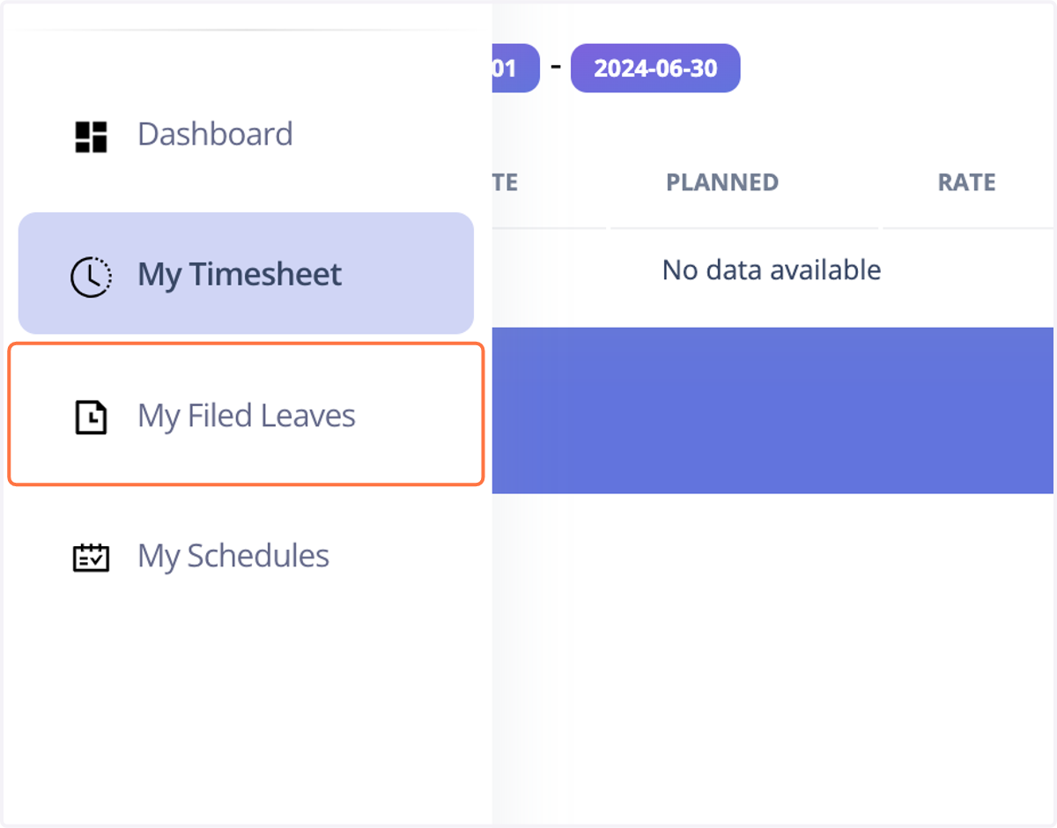Open the 2024-06-30 end date picker
The width and height of the screenshot is (1057, 828).
(x=655, y=68)
